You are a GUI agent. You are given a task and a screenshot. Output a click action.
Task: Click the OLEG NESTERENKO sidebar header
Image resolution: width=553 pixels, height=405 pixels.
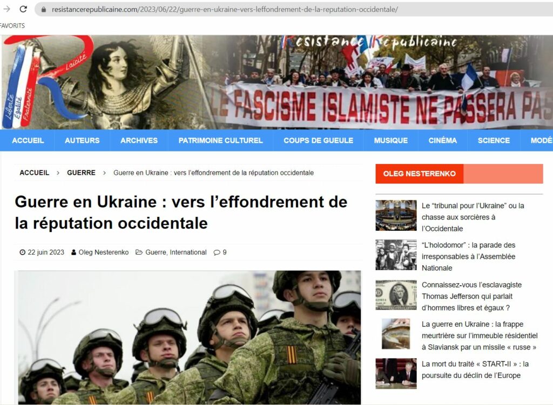pos(419,174)
